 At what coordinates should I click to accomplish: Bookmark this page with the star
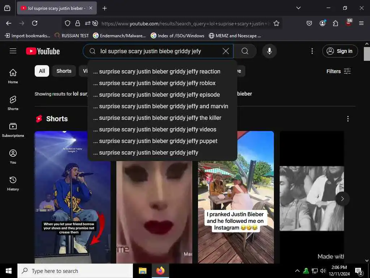click(x=276, y=23)
